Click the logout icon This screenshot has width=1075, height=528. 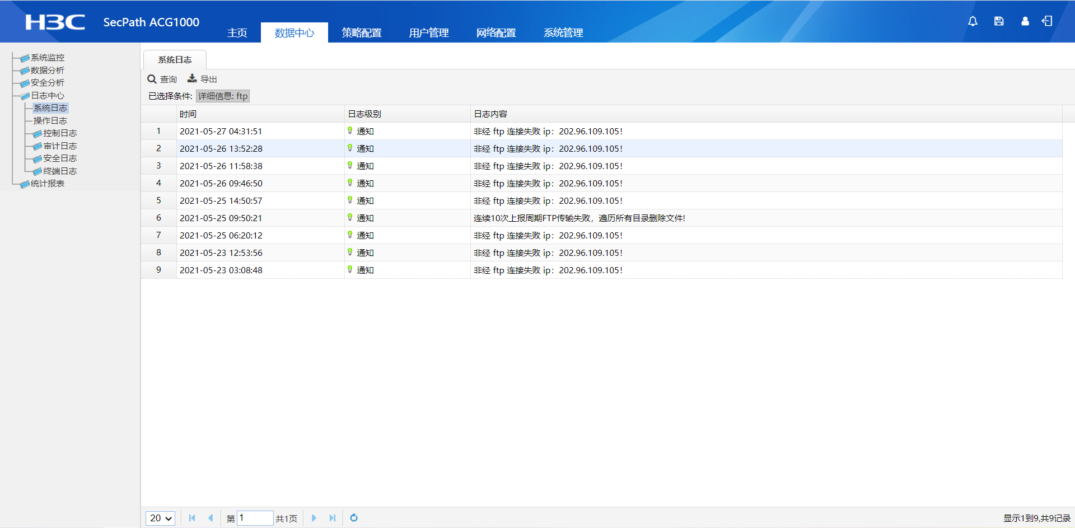[x=1047, y=21]
